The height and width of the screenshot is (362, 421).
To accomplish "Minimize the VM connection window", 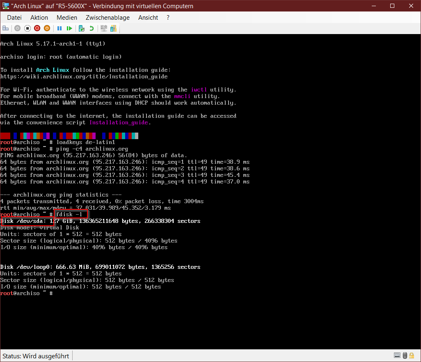I will coord(373,6).
